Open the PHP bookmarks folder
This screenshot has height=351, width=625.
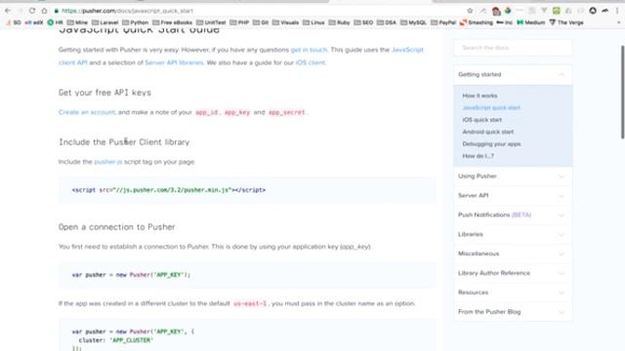[x=239, y=22]
